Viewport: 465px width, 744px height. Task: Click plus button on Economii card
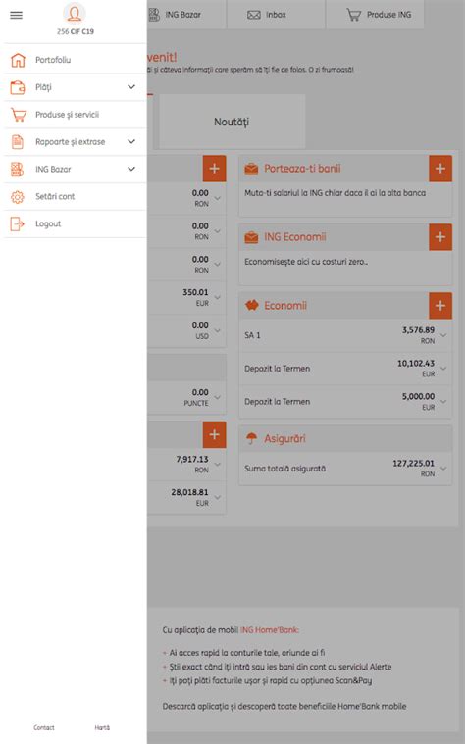[440, 306]
